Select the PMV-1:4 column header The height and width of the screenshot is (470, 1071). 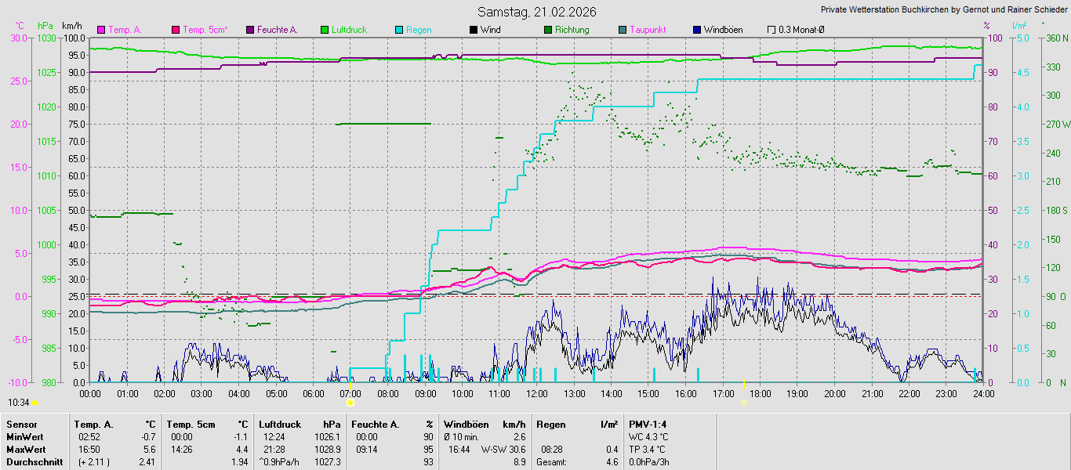pyautogui.click(x=648, y=425)
